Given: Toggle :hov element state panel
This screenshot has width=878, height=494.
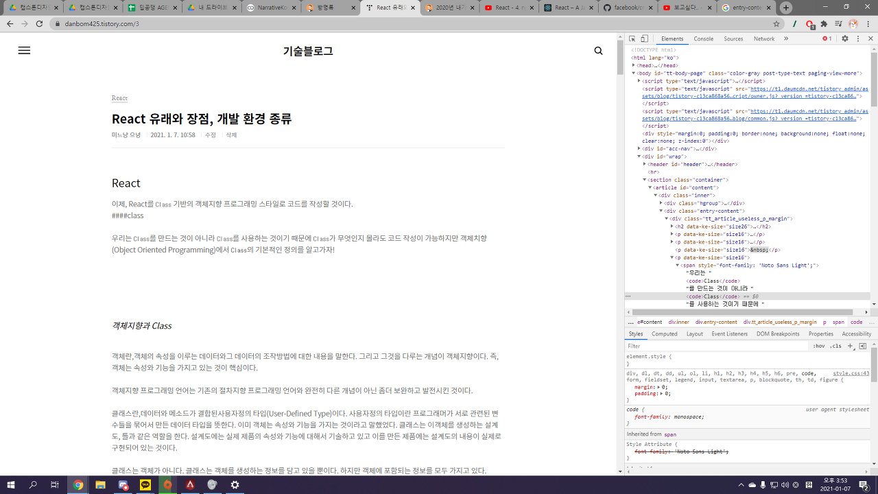Looking at the screenshot, I should point(818,346).
